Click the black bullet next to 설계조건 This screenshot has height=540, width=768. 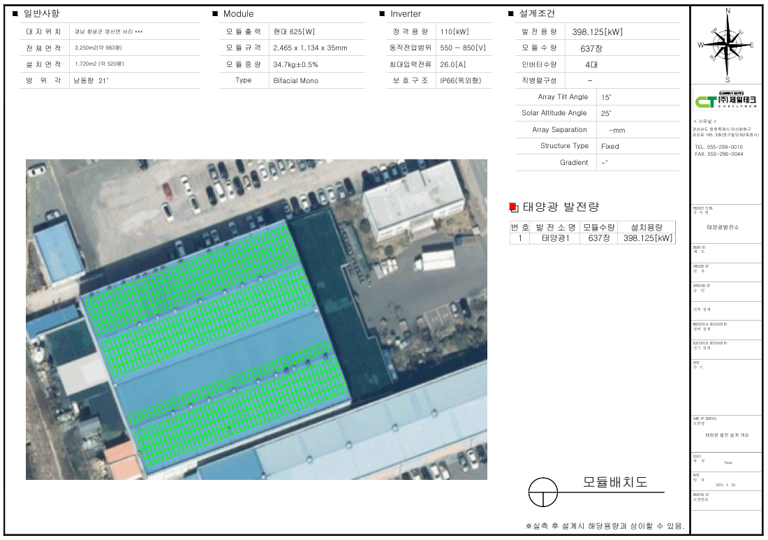pyautogui.click(x=511, y=14)
